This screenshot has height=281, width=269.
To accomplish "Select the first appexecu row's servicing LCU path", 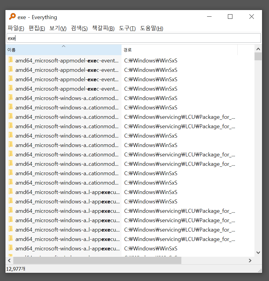I will [180, 211].
